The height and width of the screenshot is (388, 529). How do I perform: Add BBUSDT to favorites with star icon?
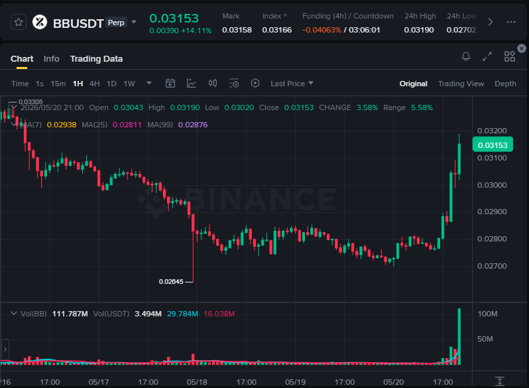click(19, 23)
